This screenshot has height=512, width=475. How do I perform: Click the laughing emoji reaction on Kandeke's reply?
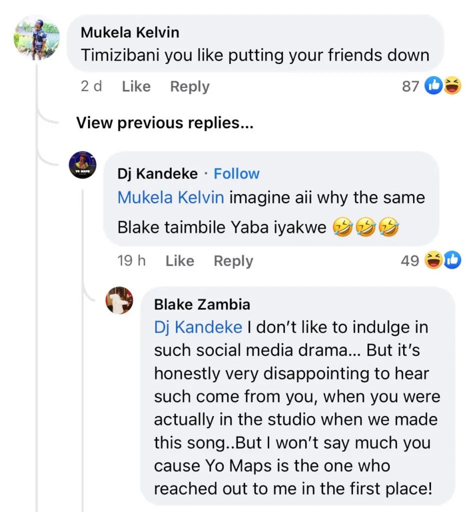(433, 260)
